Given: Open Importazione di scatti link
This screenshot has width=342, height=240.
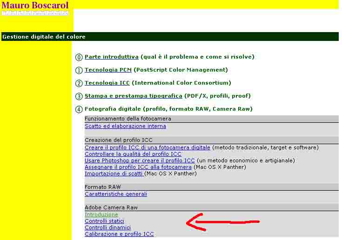Looking at the screenshot, I should coord(114,173).
